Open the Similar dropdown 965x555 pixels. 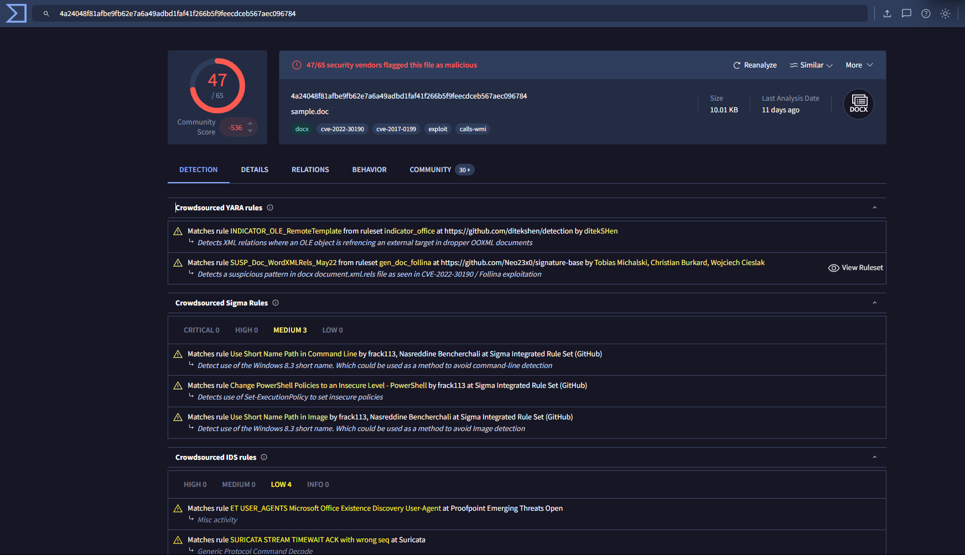(811, 65)
